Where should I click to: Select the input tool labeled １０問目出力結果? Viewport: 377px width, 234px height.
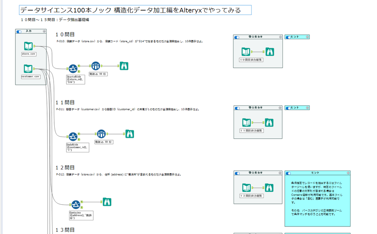246,52
